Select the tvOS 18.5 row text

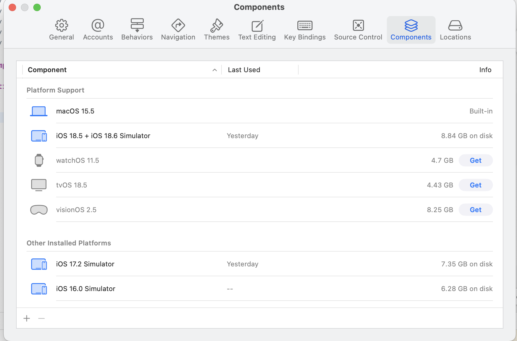[72, 185]
